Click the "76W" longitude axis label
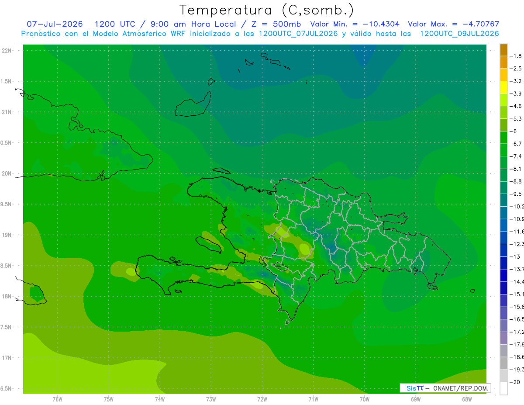Image resolution: width=524 pixels, height=405 pixels. [57, 399]
